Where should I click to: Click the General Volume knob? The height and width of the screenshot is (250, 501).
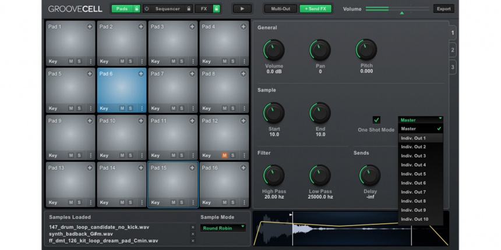click(x=274, y=50)
